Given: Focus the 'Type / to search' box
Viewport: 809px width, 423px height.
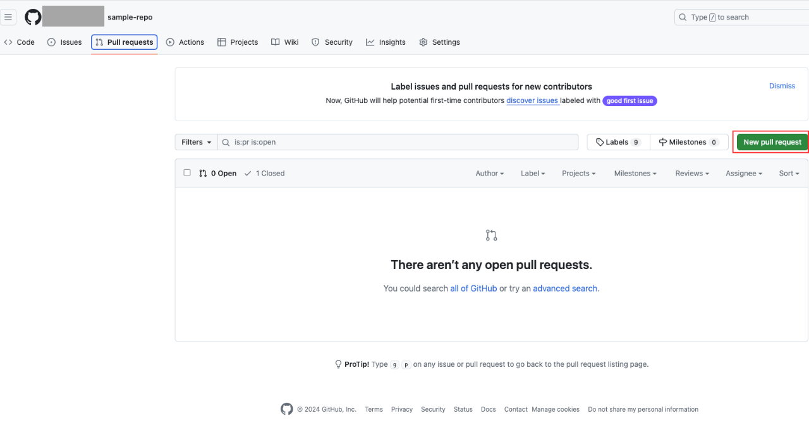Looking at the screenshot, I should pyautogui.click(x=741, y=17).
